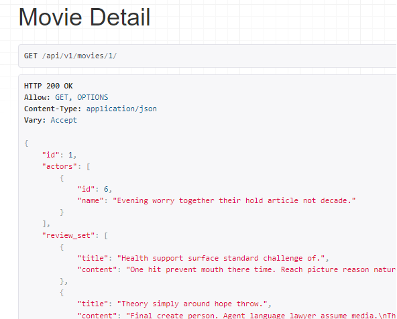Click the Content-Type application/json header
Screen dimensions: 397x319
pyautogui.click(x=91, y=109)
